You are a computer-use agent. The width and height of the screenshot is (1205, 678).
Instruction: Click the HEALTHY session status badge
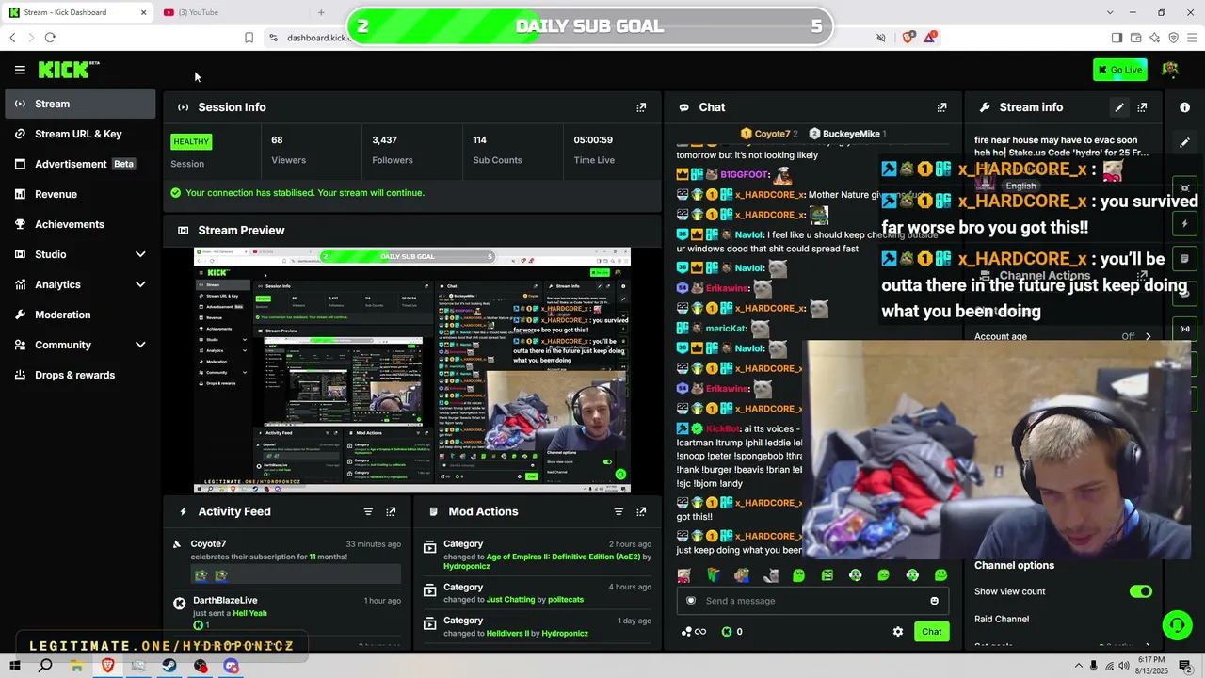(x=191, y=141)
